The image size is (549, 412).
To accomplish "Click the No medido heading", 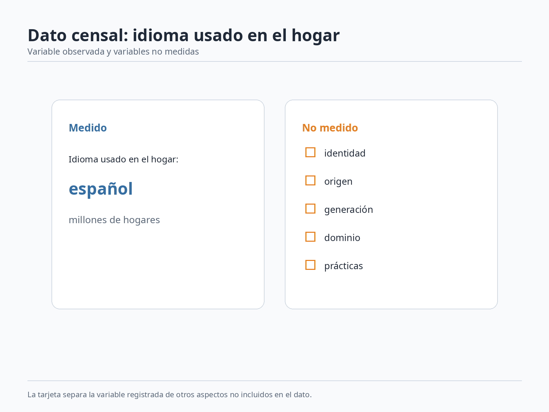I will tap(330, 128).
